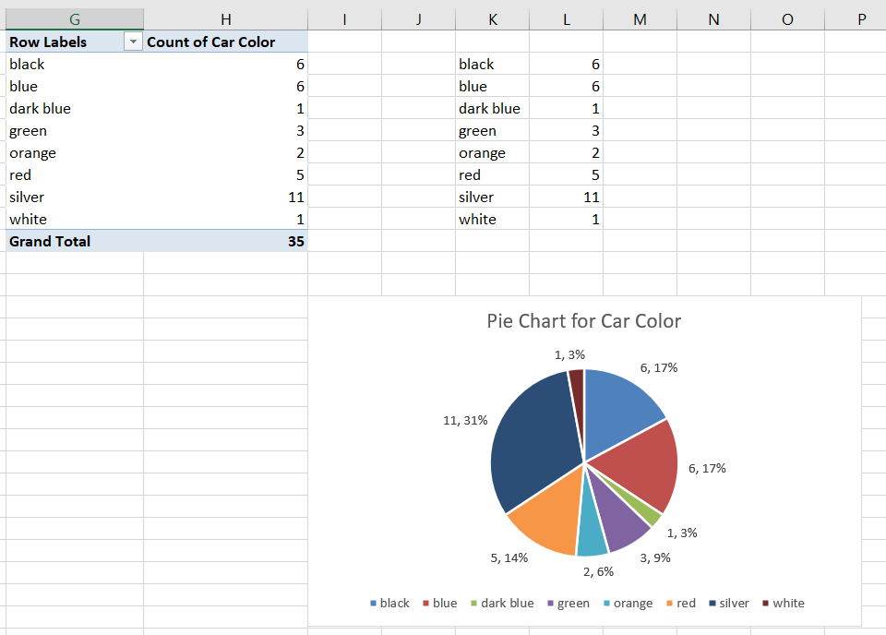Click the chart title Pie Chart for Car Color

click(x=583, y=321)
